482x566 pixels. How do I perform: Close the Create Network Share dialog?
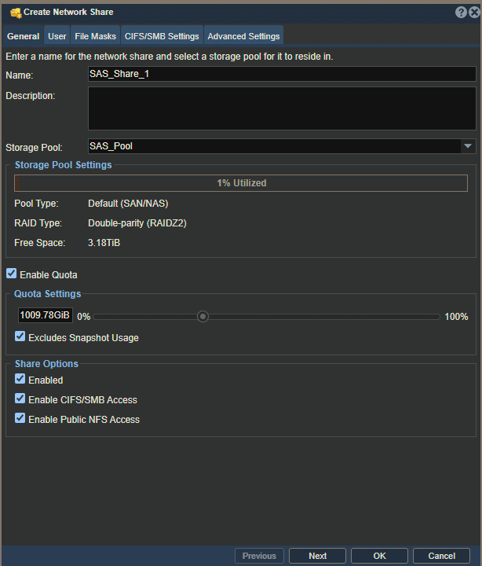(474, 13)
